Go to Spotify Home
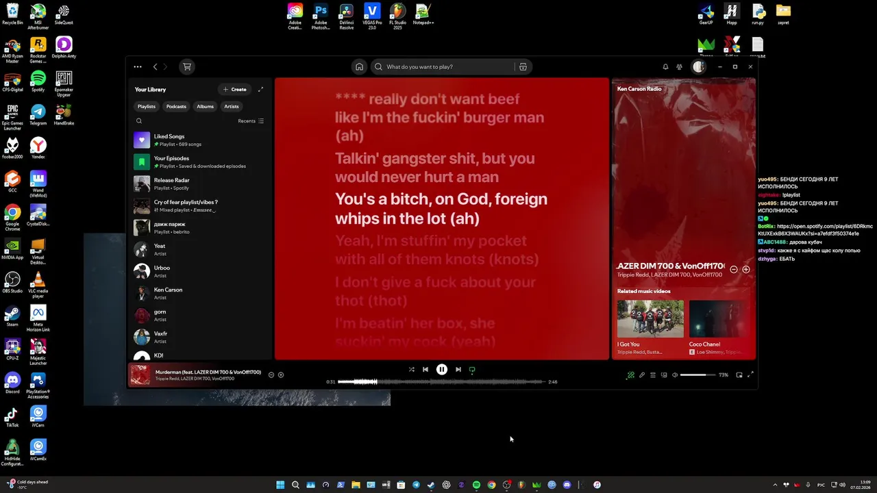877x493 pixels. pos(359,67)
